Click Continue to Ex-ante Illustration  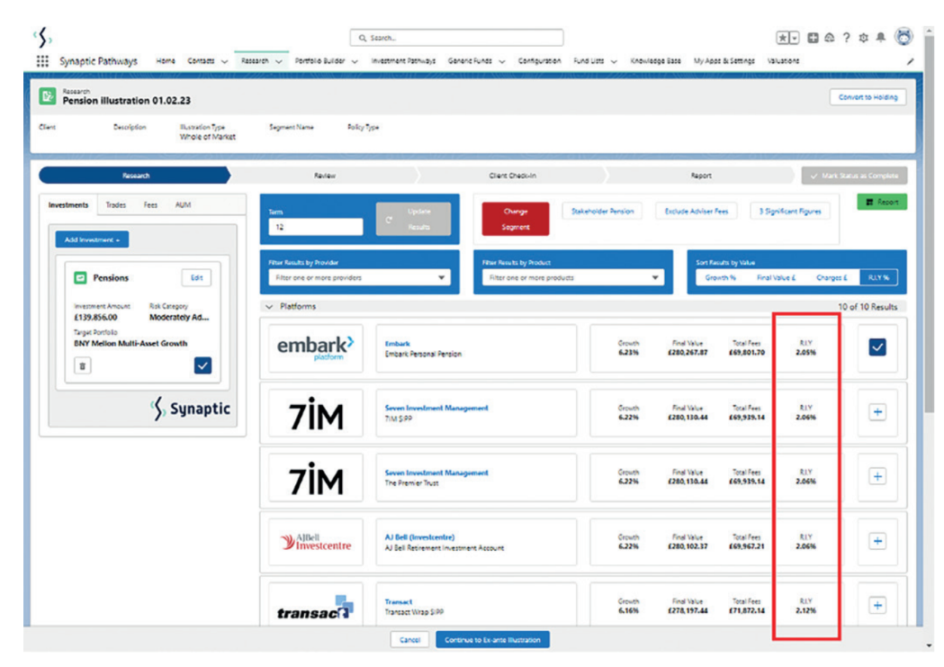492,640
